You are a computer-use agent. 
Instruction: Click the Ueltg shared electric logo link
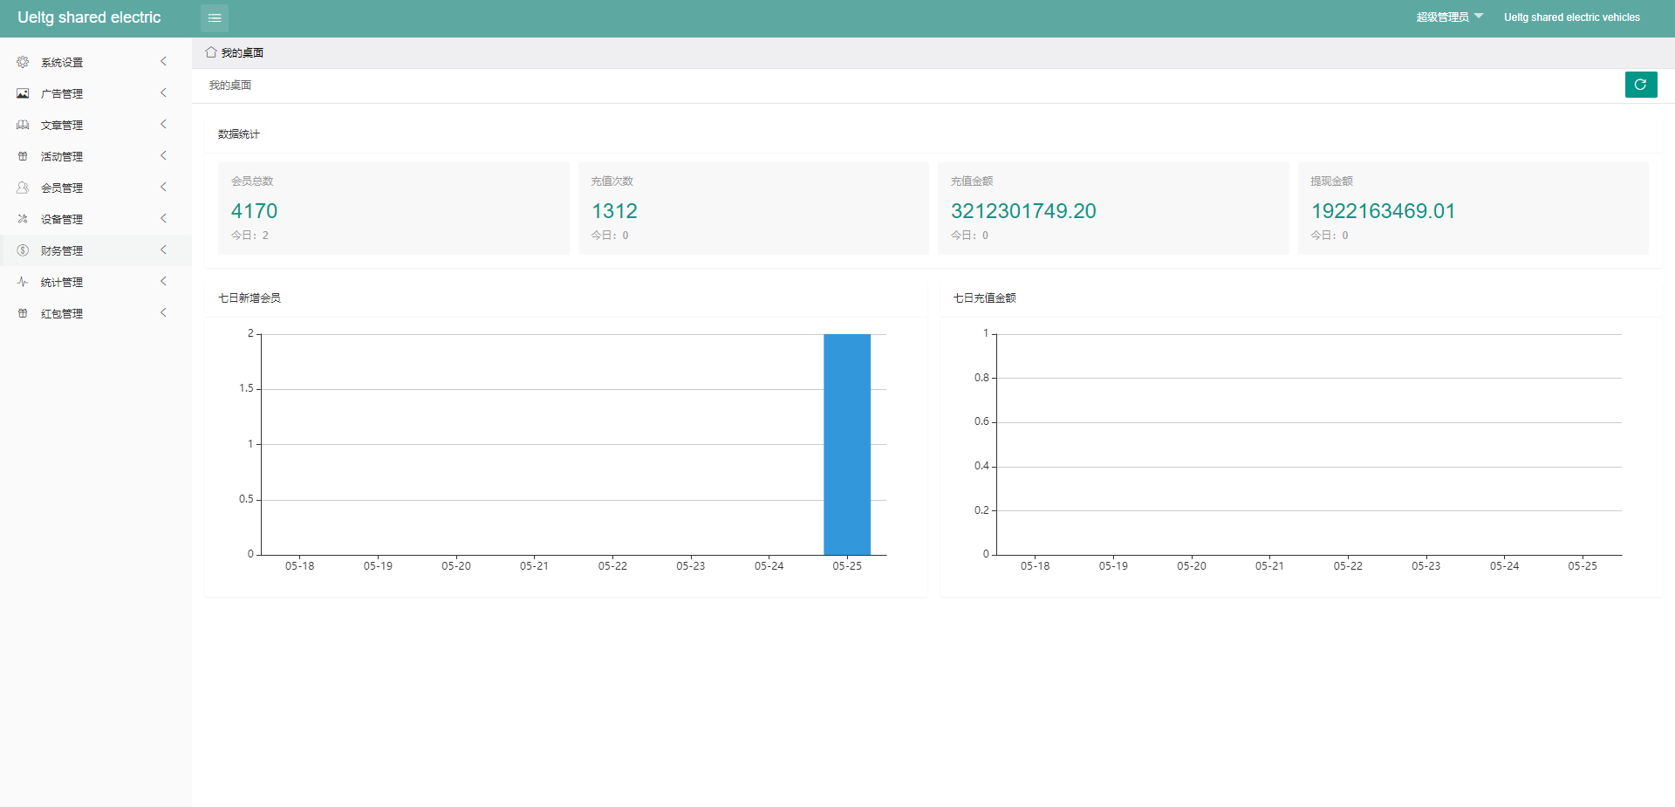pos(89,17)
